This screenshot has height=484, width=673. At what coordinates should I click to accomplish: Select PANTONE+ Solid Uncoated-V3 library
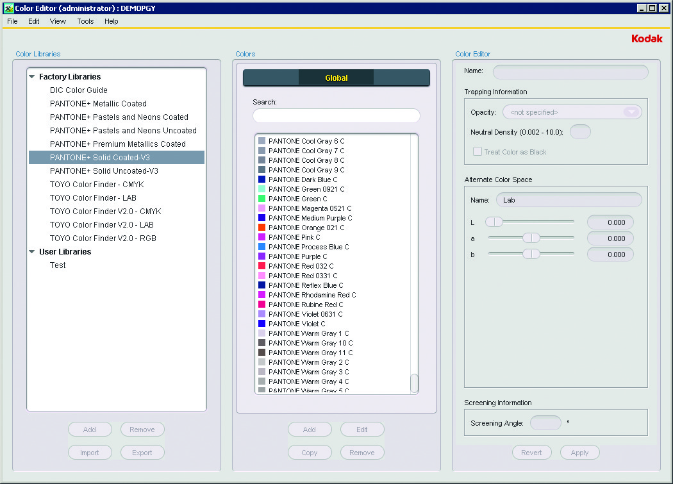click(x=104, y=171)
